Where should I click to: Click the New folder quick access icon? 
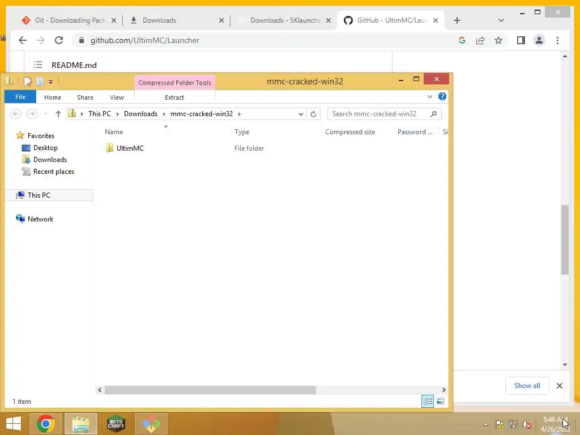pos(40,82)
